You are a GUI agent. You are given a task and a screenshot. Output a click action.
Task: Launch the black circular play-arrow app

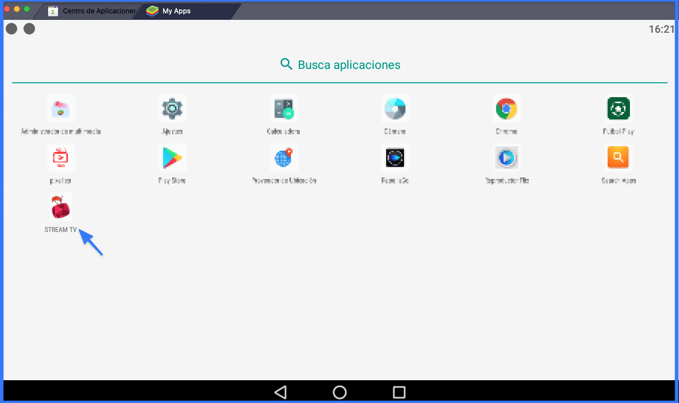395,158
